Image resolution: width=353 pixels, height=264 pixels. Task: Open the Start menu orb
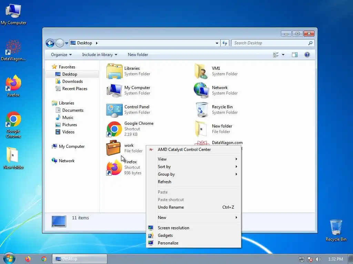tap(9, 258)
